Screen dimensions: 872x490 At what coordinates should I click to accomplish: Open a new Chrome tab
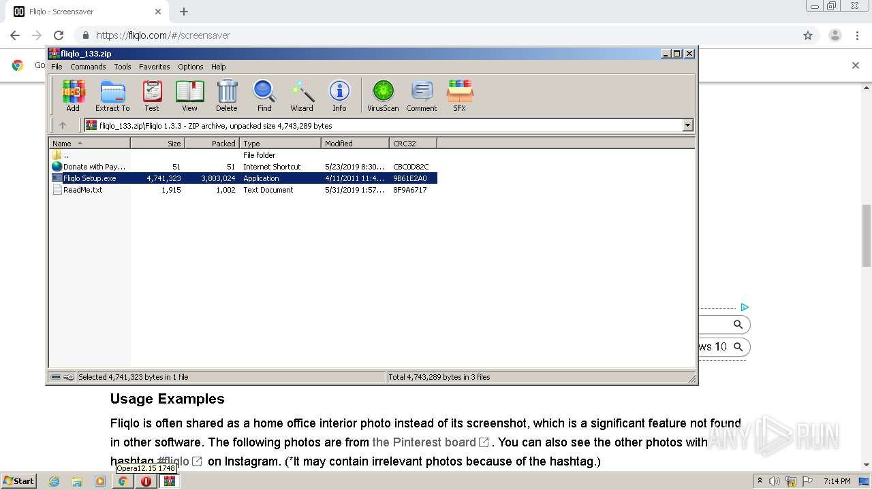184,12
